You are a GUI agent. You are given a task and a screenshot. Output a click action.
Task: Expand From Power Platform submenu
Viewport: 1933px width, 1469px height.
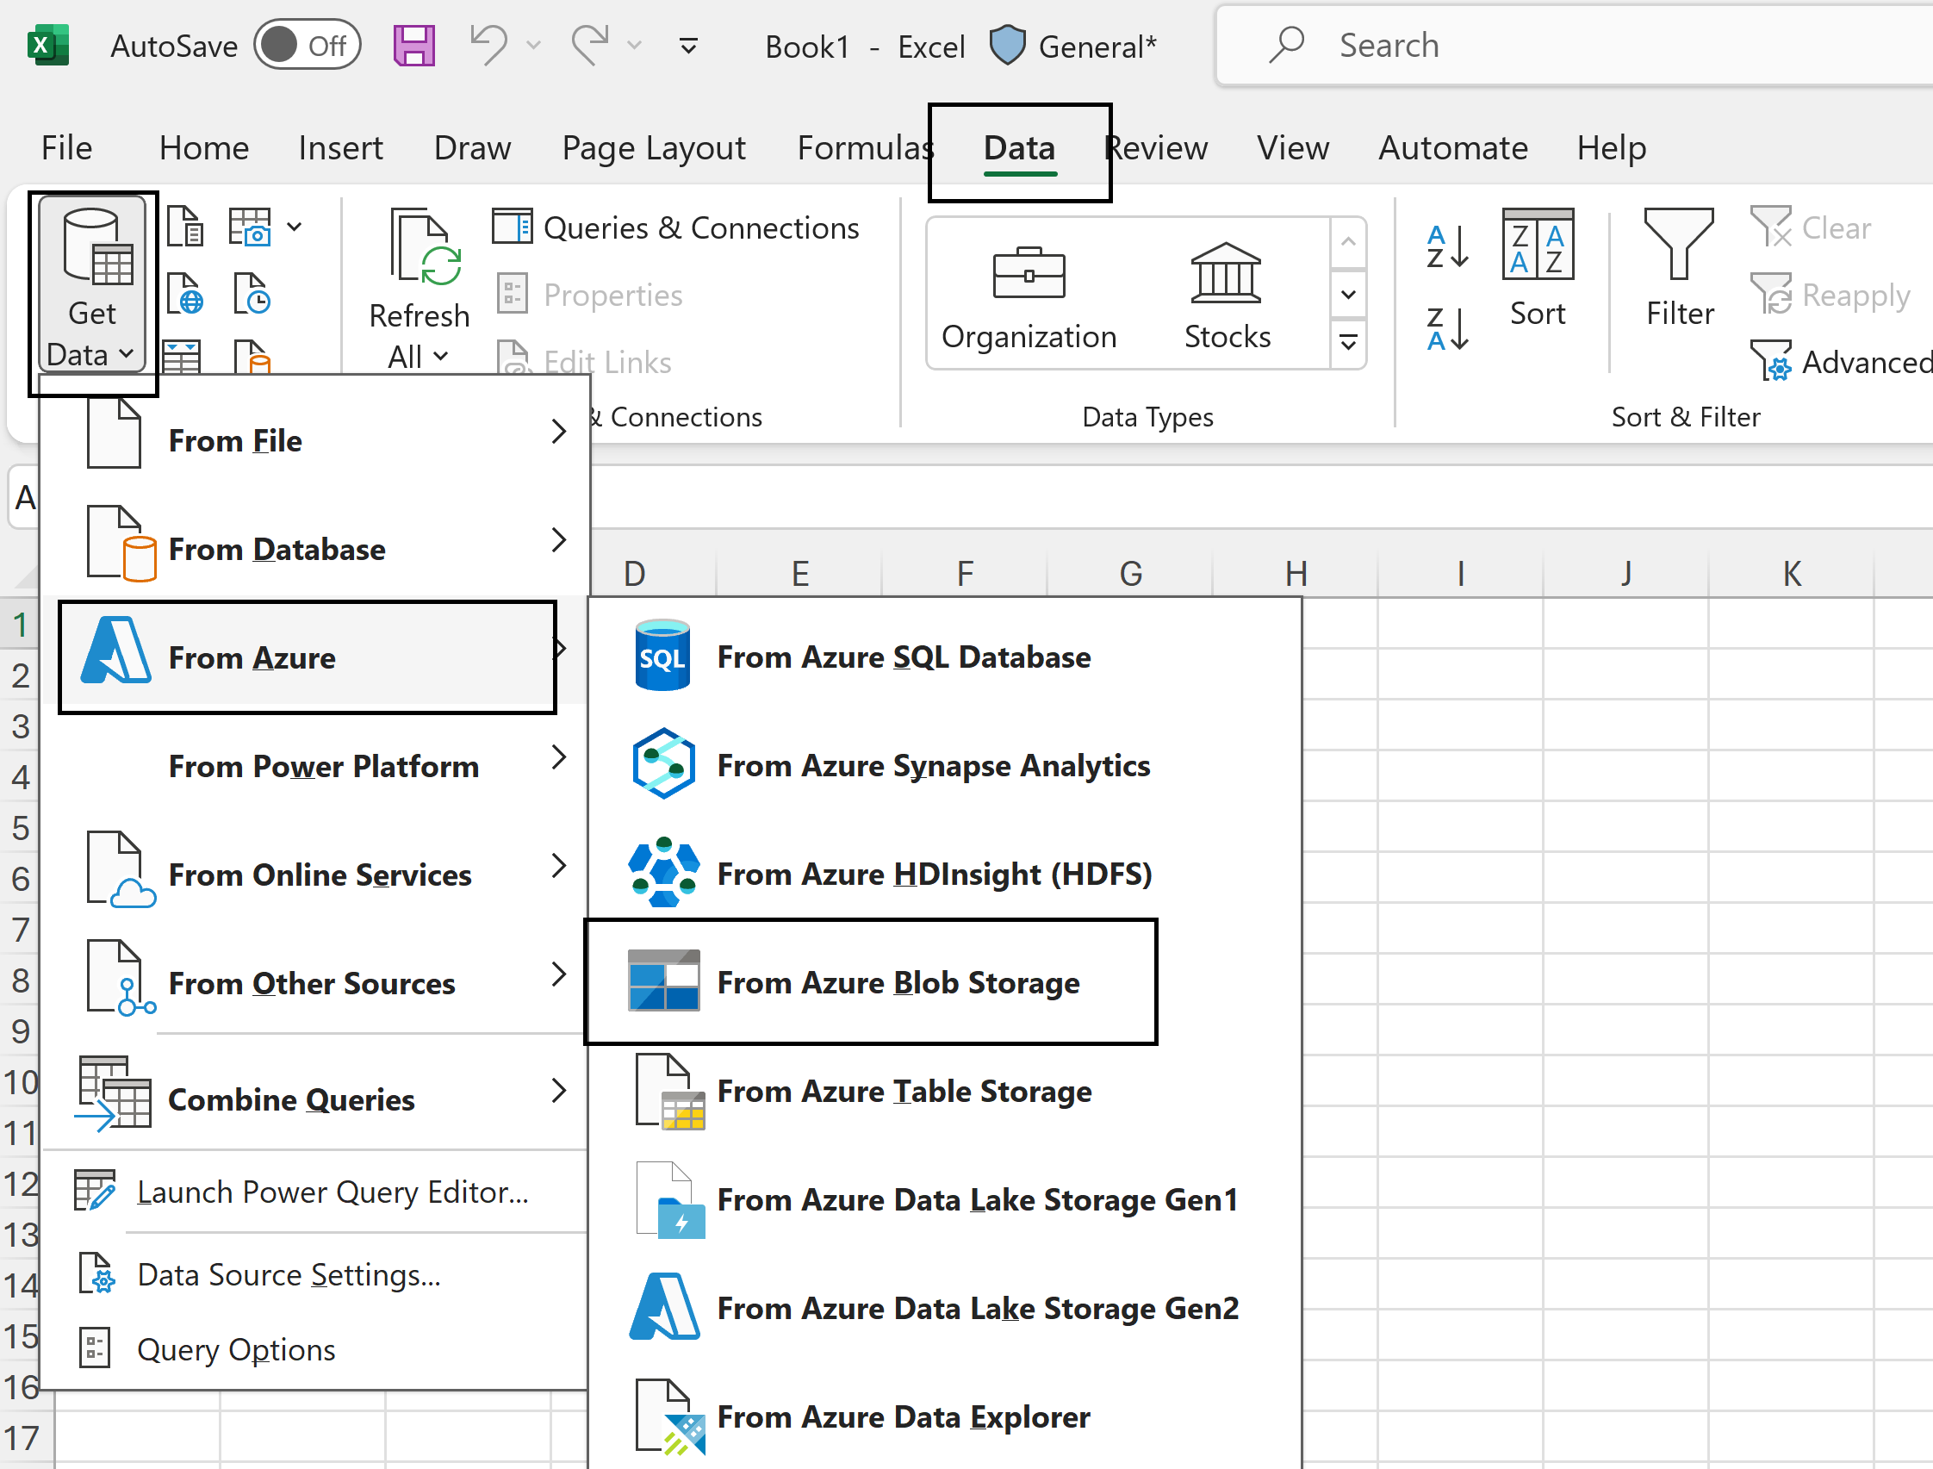point(314,765)
